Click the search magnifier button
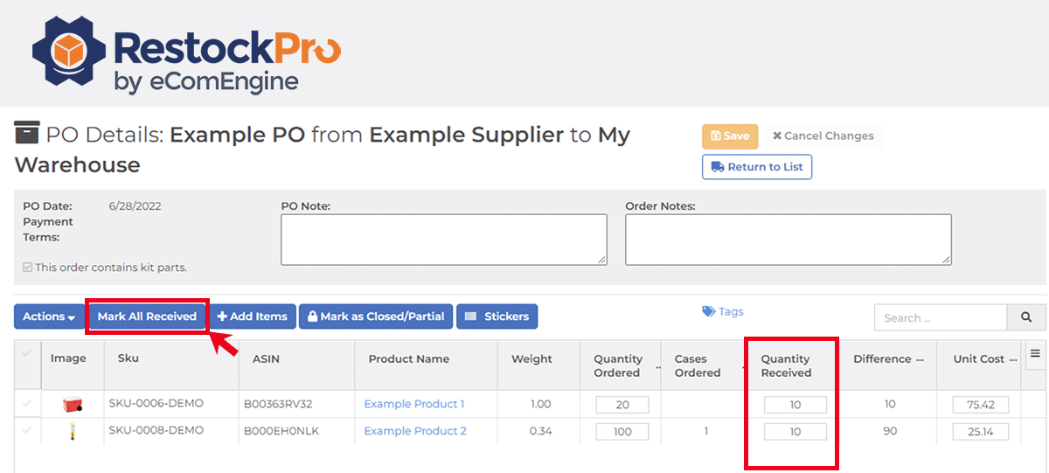This screenshot has width=1049, height=473. tap(1026, 317)
